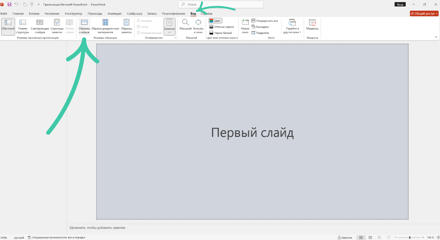The width and height of the screenshot is (440, 240).
Task: Switch to Оттенки серого mode
Action: coord(222,27)
